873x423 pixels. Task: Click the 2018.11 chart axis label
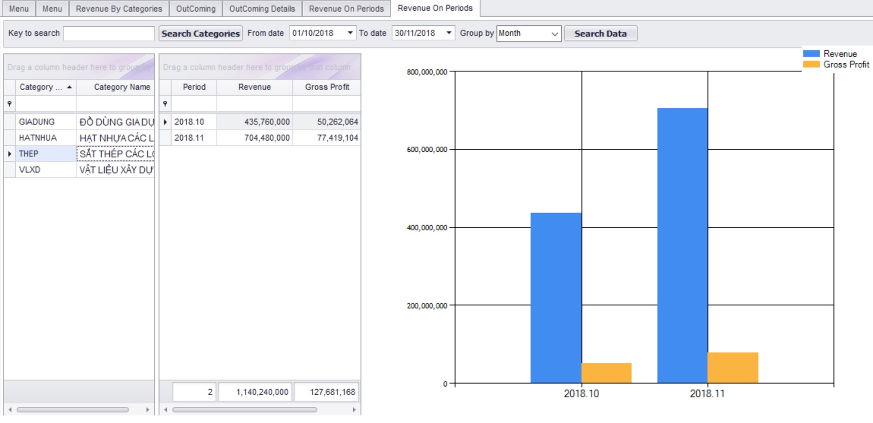click(x=707, y=394)
